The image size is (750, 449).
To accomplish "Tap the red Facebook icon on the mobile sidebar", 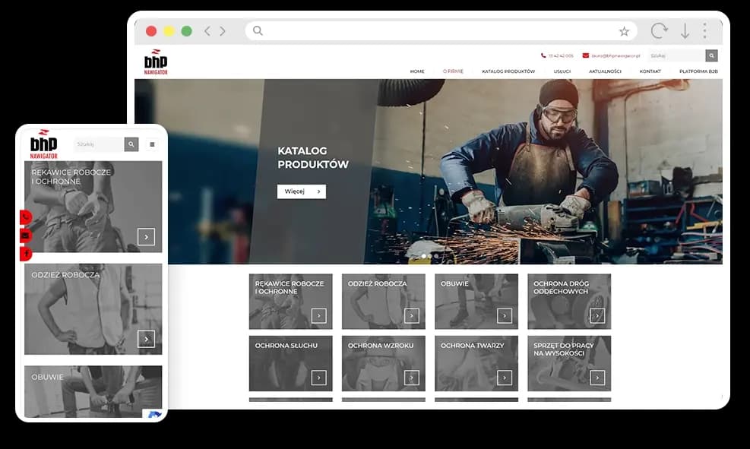I will point(26,254).
